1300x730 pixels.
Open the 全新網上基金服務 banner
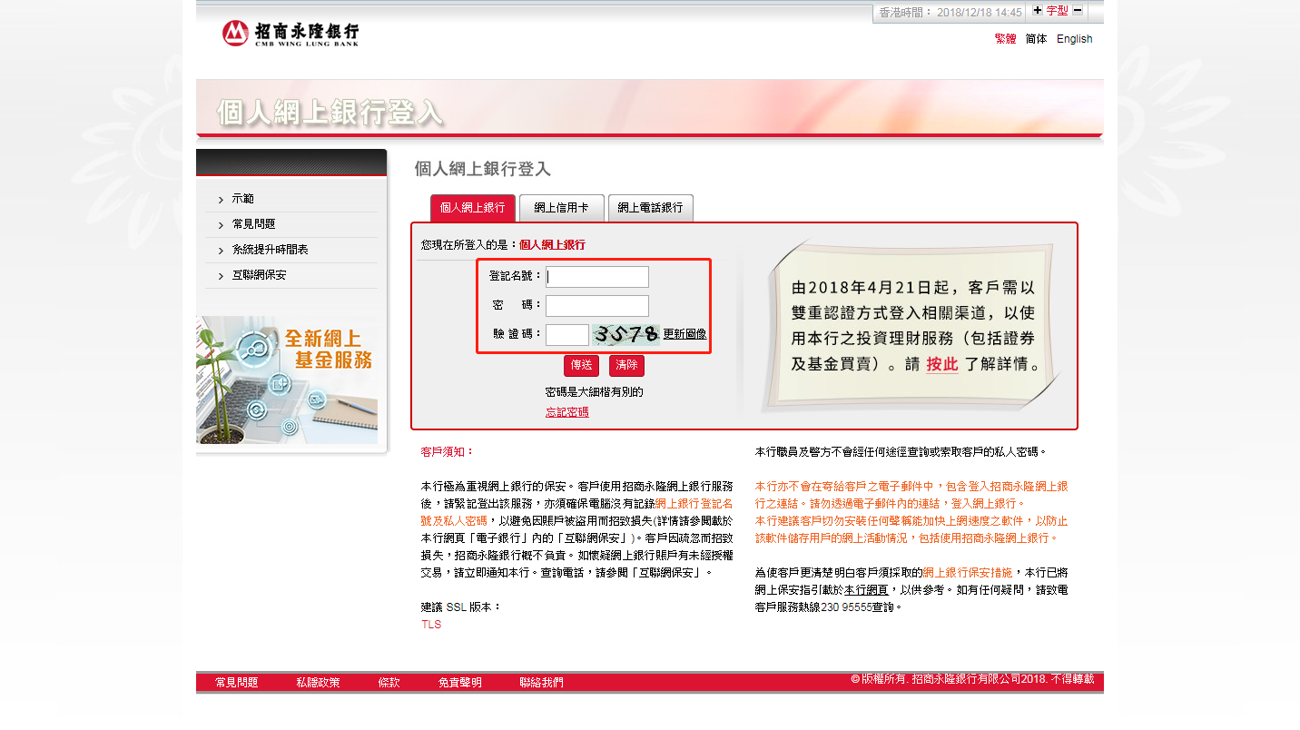[287, 380]
